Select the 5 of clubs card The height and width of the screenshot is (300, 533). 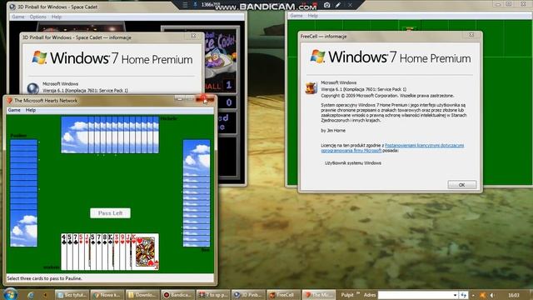(70, 252)
